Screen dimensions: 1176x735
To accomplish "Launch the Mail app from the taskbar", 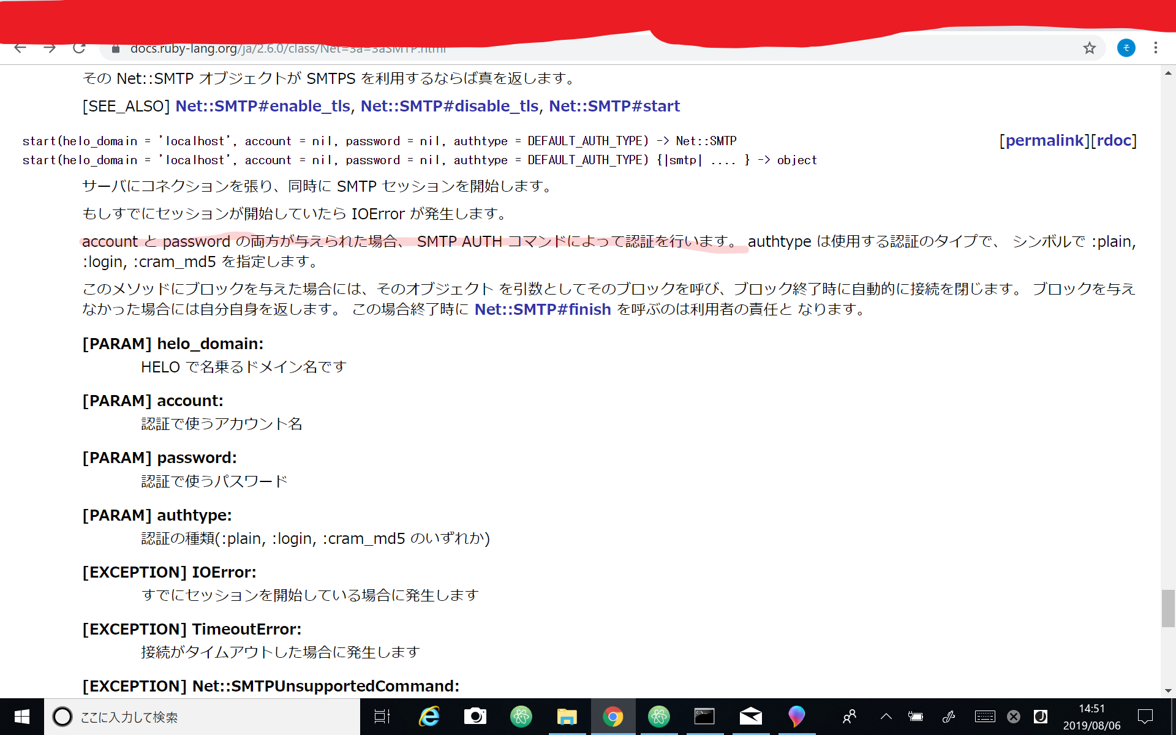I will [x=750, y=716].
